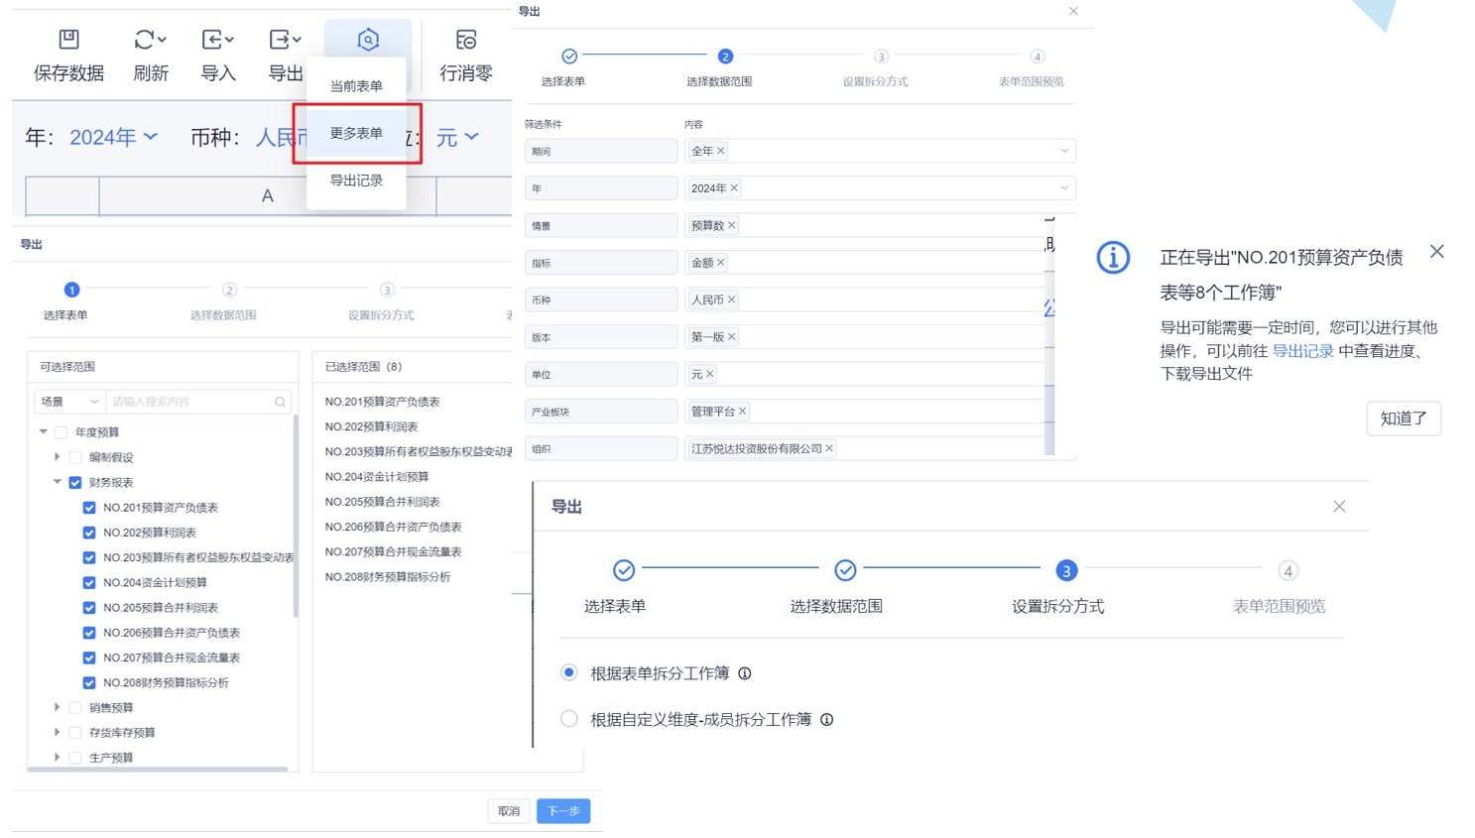Image resolution: width=1475 pixels, height=838 pixels.
Task: Open the year 2024年 dropdown
Action: pyautogui.click(x=113, y=137)
